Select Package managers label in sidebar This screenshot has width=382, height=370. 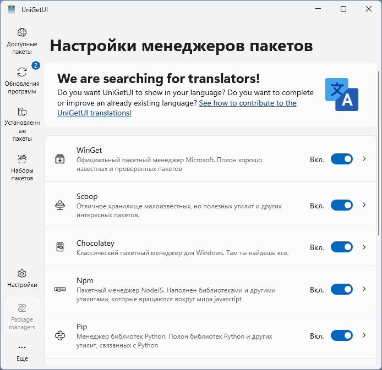point(22,323)
